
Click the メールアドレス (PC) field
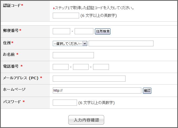point(89,78)
